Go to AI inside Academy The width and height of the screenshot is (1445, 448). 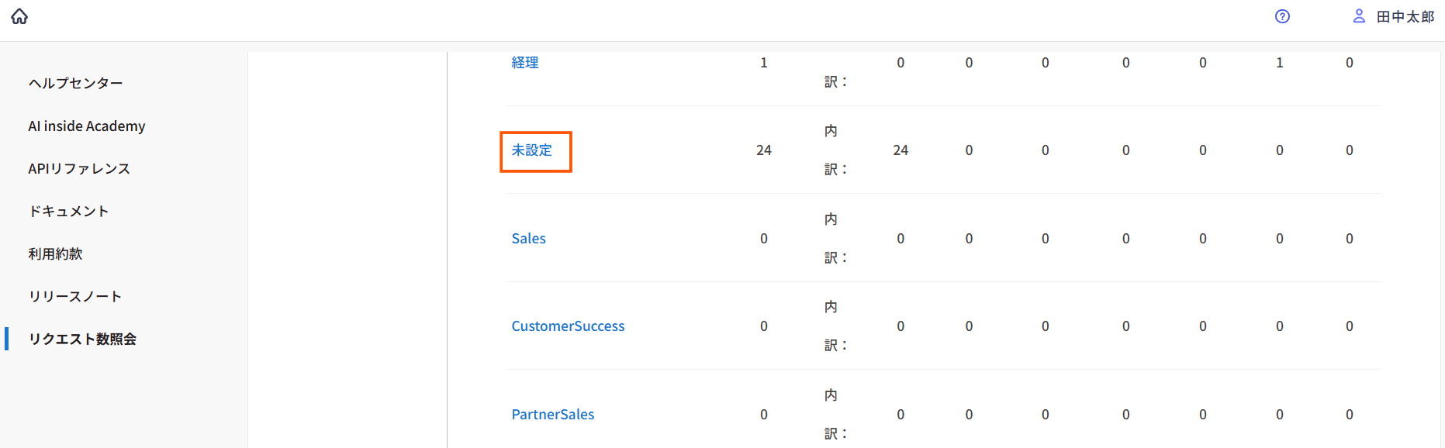click(x=87, y=126)
